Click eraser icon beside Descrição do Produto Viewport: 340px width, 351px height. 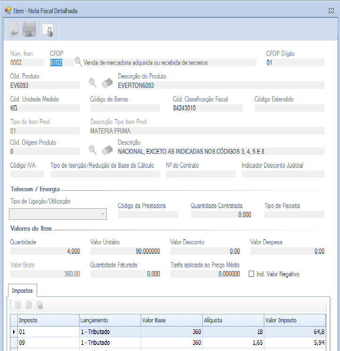[x=107, y=83]
